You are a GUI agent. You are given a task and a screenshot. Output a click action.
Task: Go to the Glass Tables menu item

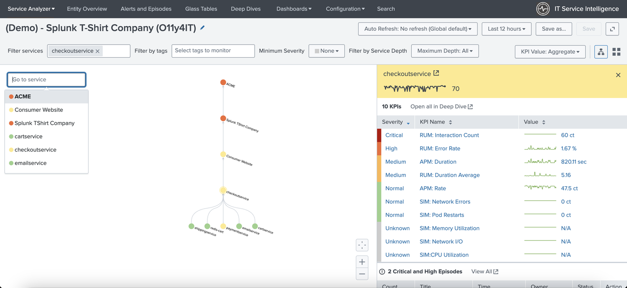[x=201, y=9]
